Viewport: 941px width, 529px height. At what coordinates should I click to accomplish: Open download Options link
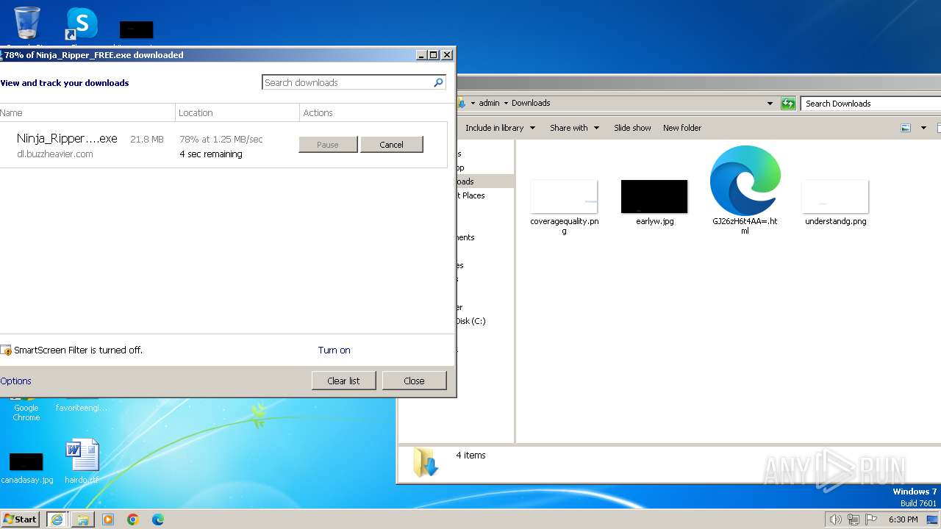[15, 381]
